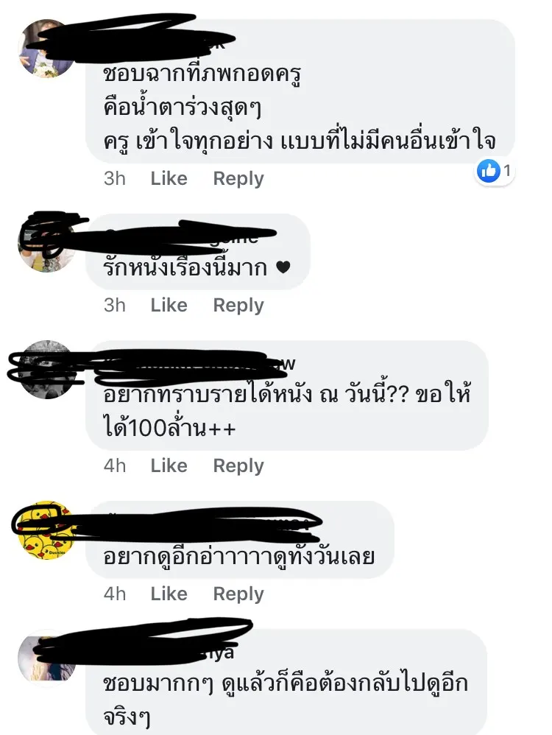The height and width of the screenshot is (735, 552).
Task: Click the 4h timestamp on 100 million comment
Action: click(115, 465)
